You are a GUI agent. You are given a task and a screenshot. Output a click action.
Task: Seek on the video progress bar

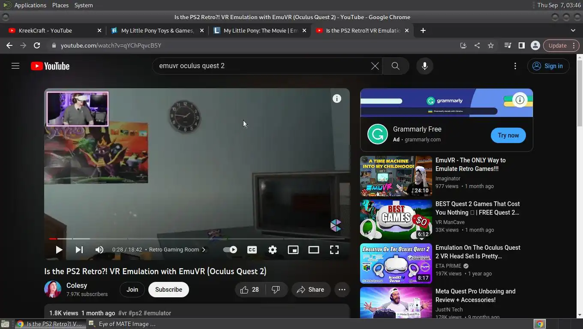click(x=197, y=239)
